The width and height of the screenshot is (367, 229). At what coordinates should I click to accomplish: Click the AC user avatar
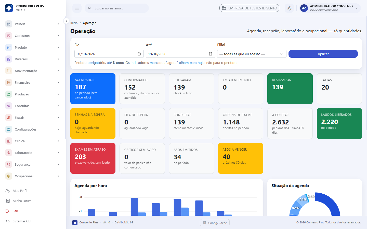click(304, 8)
